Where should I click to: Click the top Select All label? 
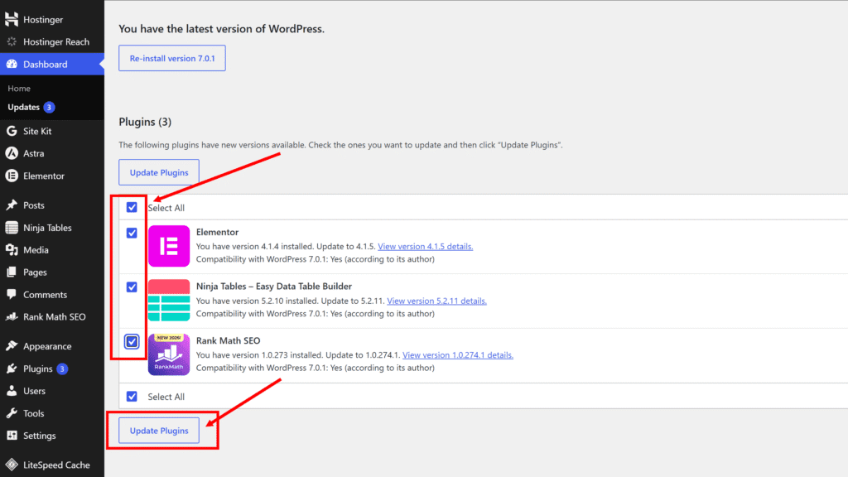pos(166,208)
